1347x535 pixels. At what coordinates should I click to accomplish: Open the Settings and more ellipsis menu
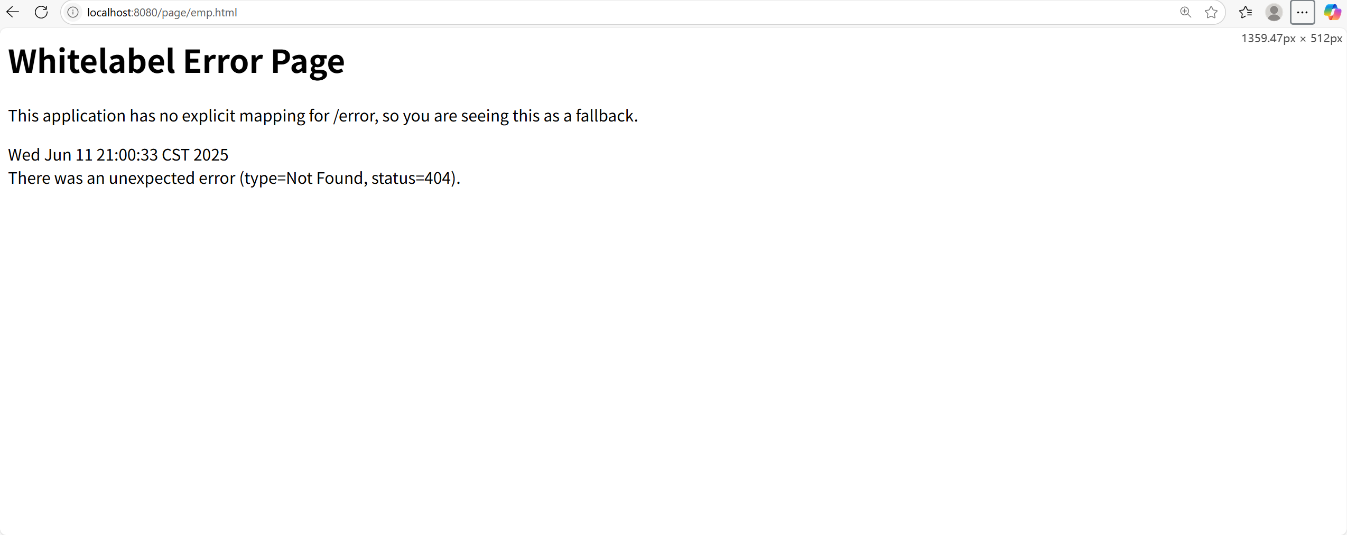point(1302,12)
